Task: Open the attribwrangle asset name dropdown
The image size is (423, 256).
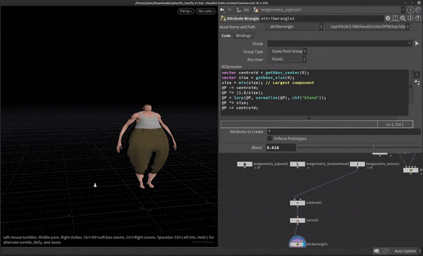Action: point(295,27)
